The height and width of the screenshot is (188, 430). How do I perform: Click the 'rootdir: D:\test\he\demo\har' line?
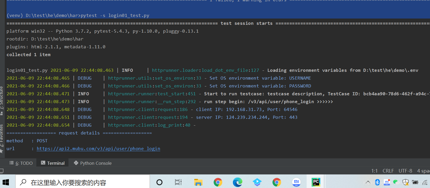[45, 39]
